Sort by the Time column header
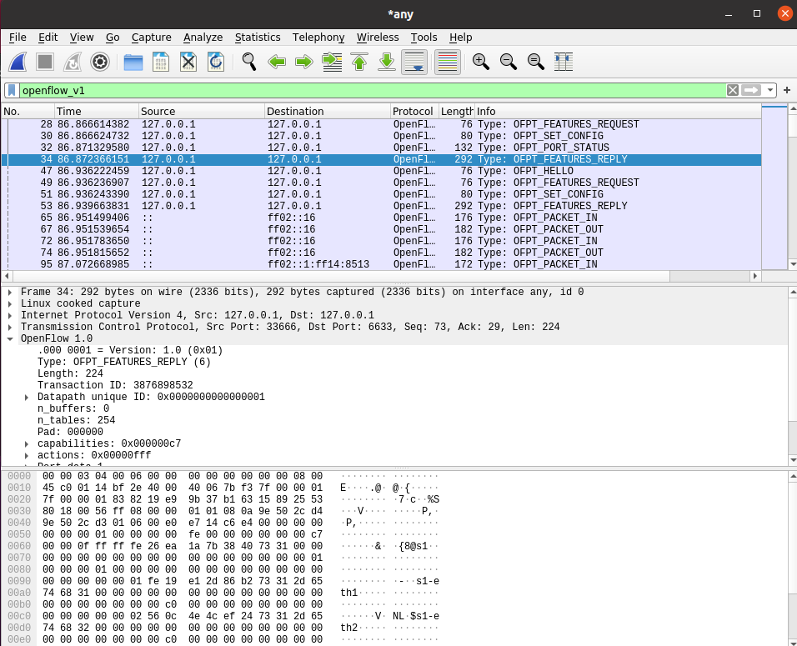 97,112
